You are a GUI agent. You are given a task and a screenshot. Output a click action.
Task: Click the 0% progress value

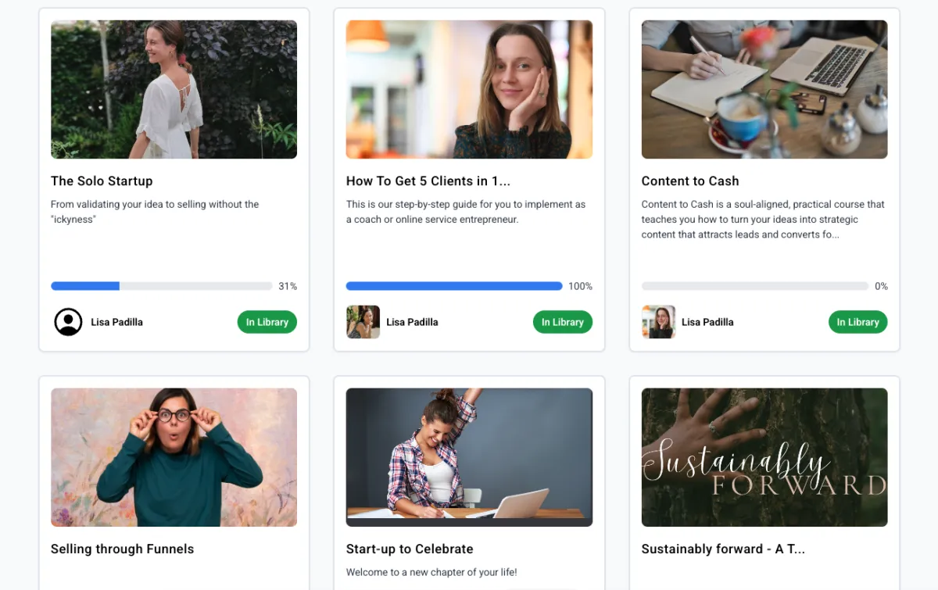pos(881,286)
